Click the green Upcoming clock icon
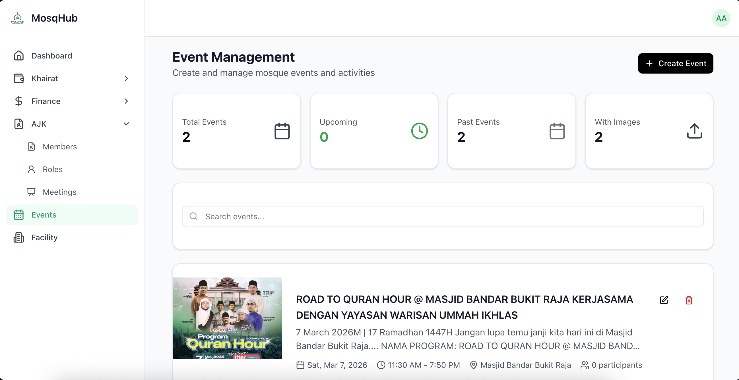739x380 pixels. click(x=419, y=131)
